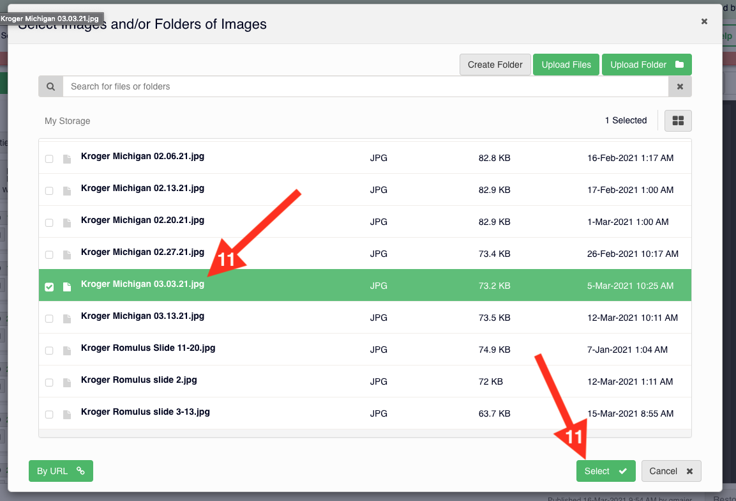Click file icon for Kroger Michigan 03.13.21.jpg
The height and width of the screenshot is (501, 736).
(x=67, y=319)
